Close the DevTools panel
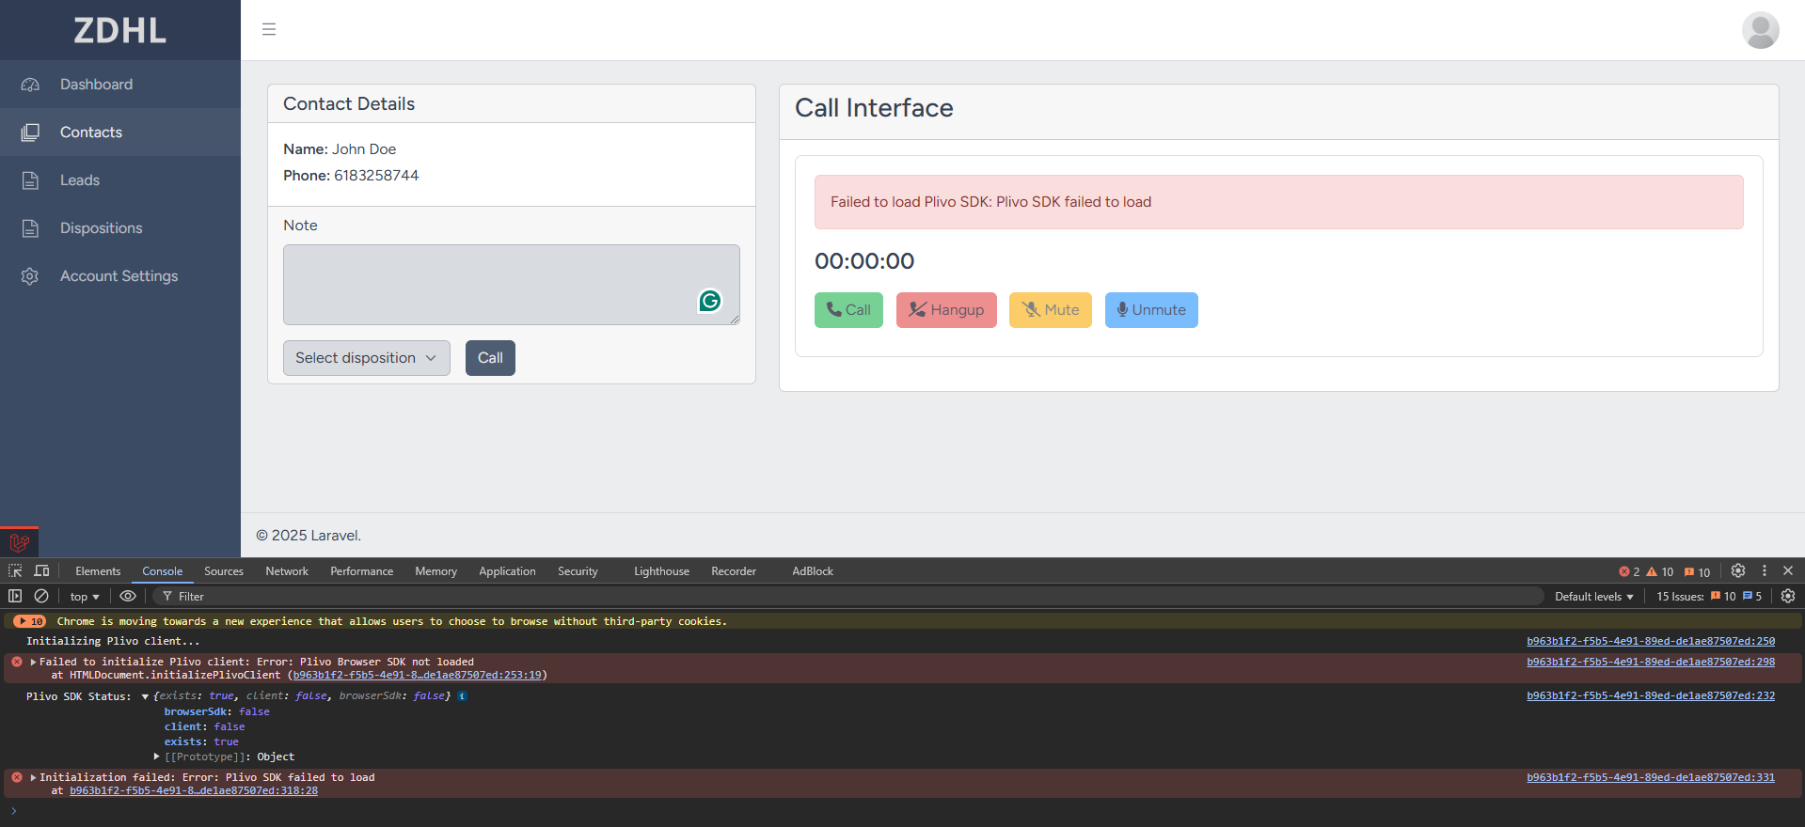The height and width of the screenshot is (827, 1805). 1788,570
